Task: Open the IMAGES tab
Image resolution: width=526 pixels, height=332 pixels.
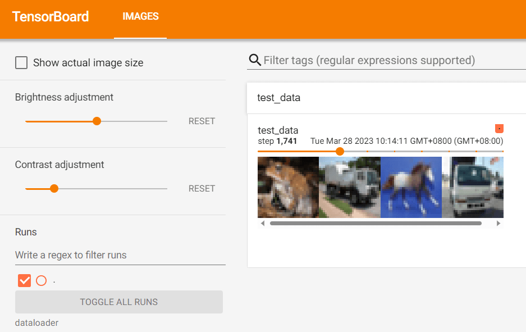Action: coord(140,16)
